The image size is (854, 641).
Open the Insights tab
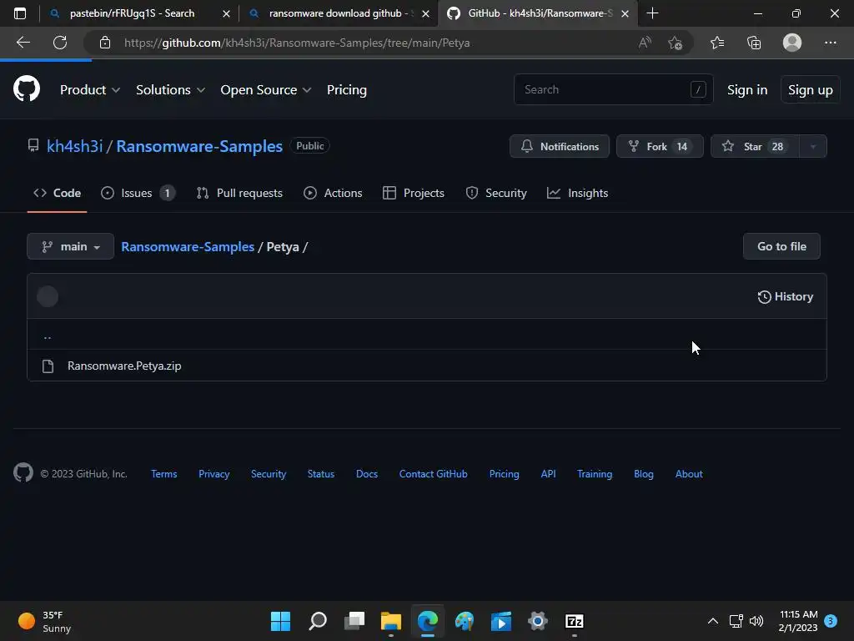tap(577, 193)
